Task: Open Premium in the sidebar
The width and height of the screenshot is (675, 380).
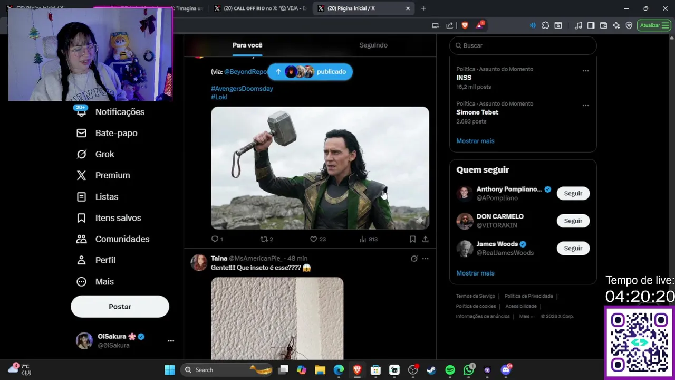Action: click(103, 175)
